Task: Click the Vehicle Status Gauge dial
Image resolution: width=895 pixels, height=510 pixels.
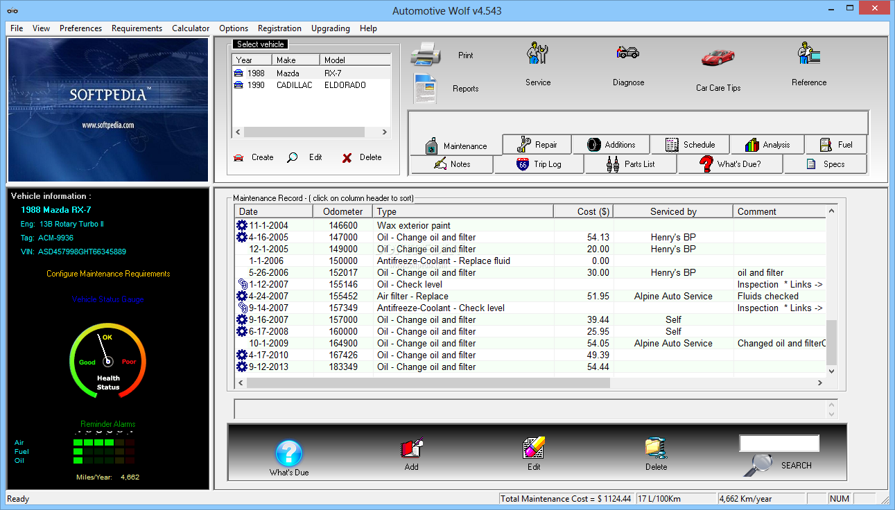Action: tap(107, 360)
